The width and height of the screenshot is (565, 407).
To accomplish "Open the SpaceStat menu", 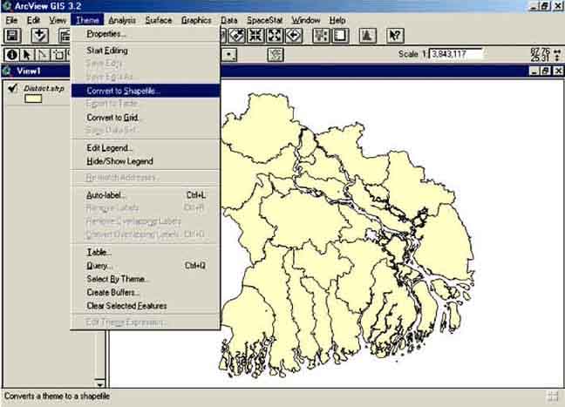I will point(264,19).
